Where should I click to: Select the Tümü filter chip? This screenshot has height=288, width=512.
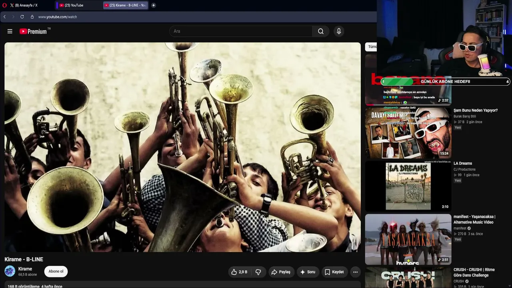372,47
